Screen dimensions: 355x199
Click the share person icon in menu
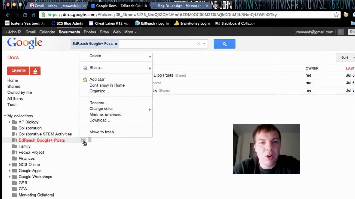click(85, 68)
